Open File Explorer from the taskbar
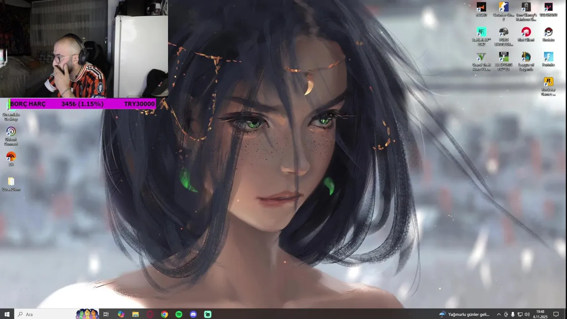Viewport: 567px width, 319px height. click(136, 314)
